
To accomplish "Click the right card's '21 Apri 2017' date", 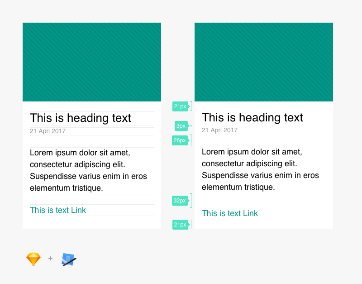I will (x=219, y=130).
